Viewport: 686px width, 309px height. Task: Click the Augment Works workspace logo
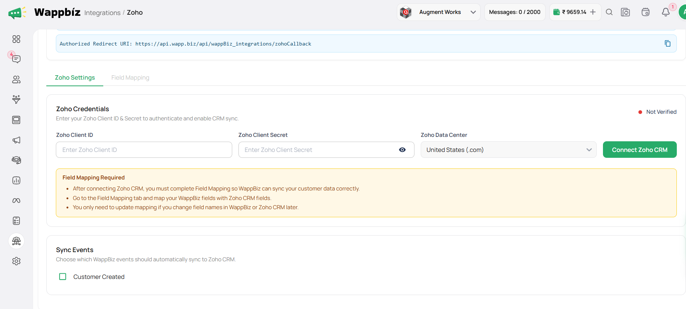coord(406,12)
